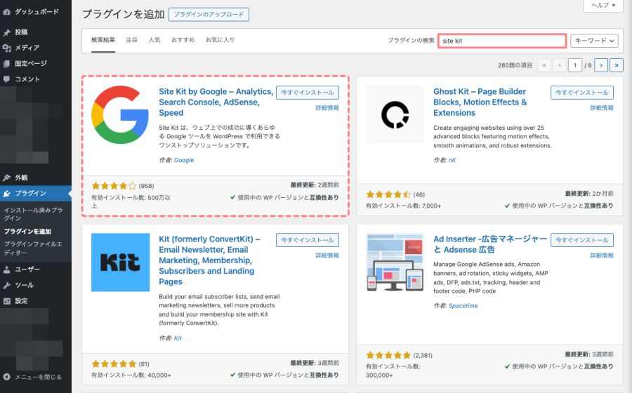Click '最終更新: 2か月前' text
The width and height of the screenshot is (632, 393).
[589, 194]
